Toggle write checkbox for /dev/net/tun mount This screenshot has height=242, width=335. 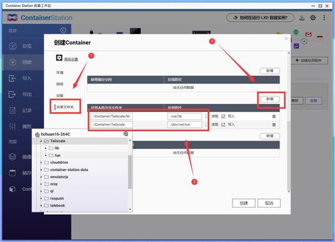click(223, 125)
